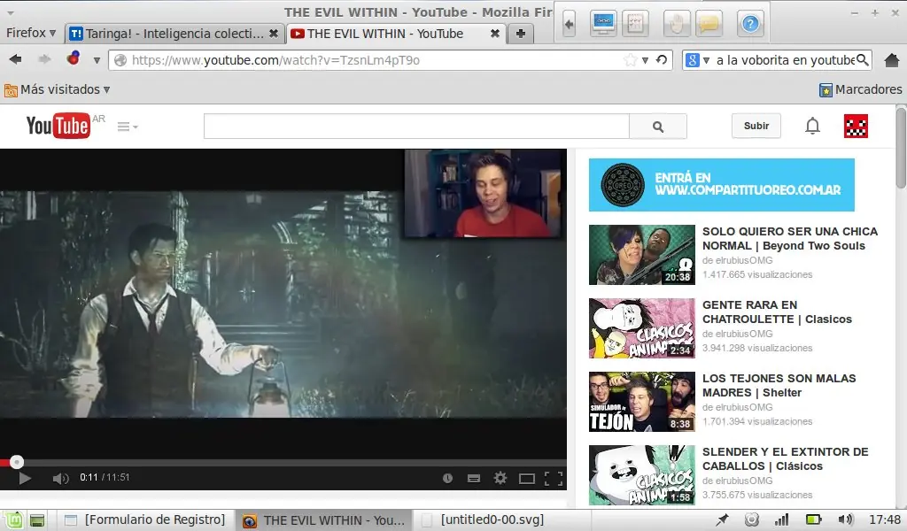
Task: Open the network signal tray icon
Action: click(781, 520)
